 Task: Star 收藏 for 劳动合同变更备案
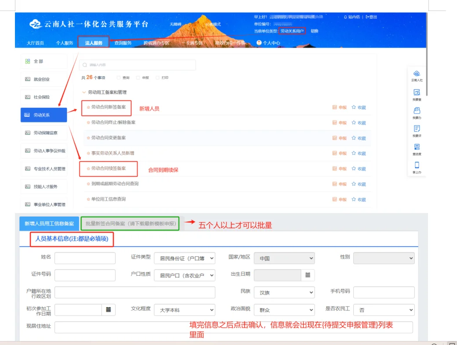(x=359, y=138)
